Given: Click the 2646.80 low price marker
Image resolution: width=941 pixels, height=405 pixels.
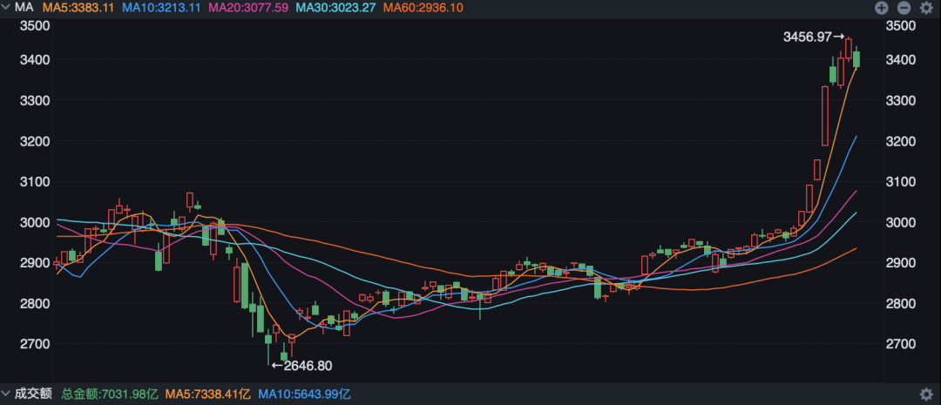Looking at the screenshot, I should point(308,366).
